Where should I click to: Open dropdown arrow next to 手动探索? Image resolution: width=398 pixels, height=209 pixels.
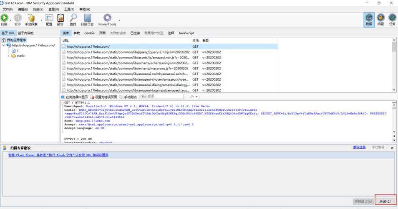tap(42, 20)
